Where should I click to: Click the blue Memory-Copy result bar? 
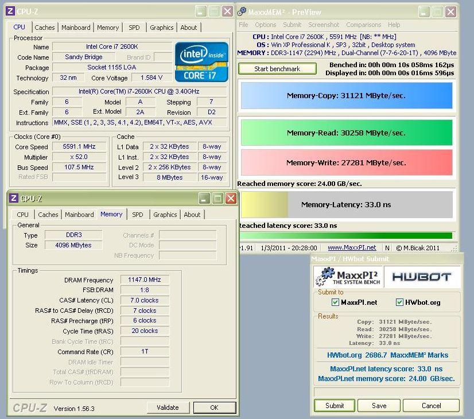(347, 95)
